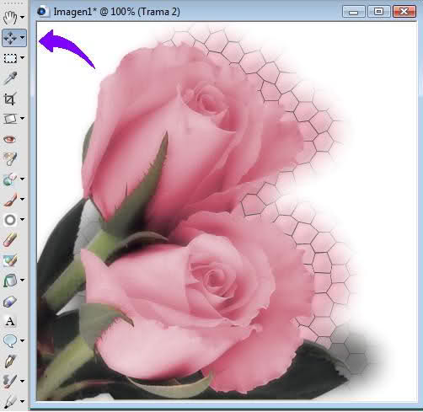Choose the speech bubble Preset Shape tool

pyautogui.click(x=10, y=340)
